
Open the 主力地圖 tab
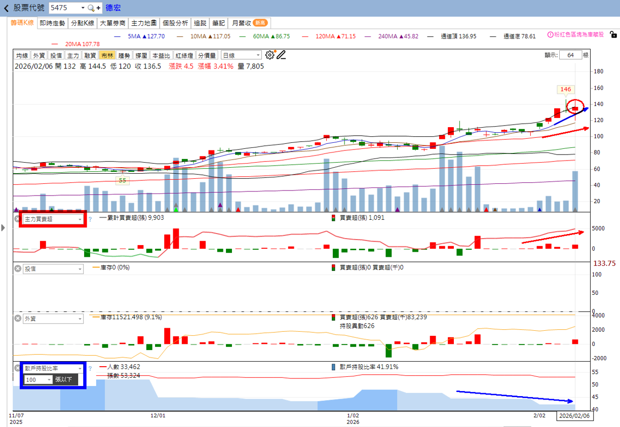[x=144, y=23]
